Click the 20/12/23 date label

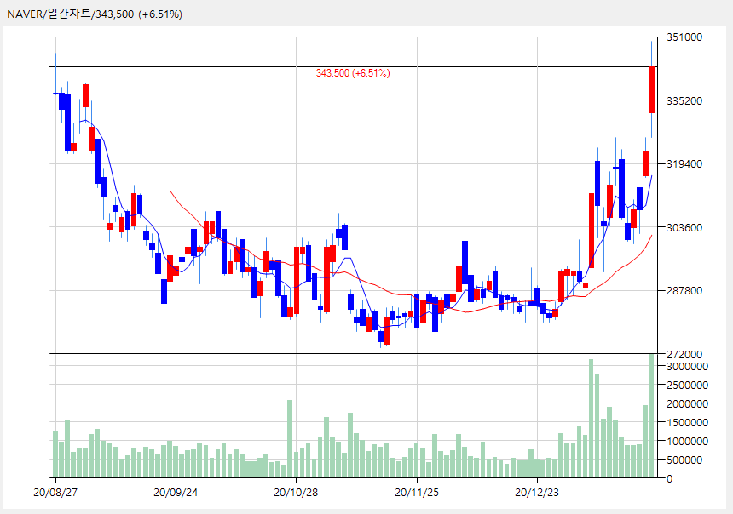pos(537,493)
